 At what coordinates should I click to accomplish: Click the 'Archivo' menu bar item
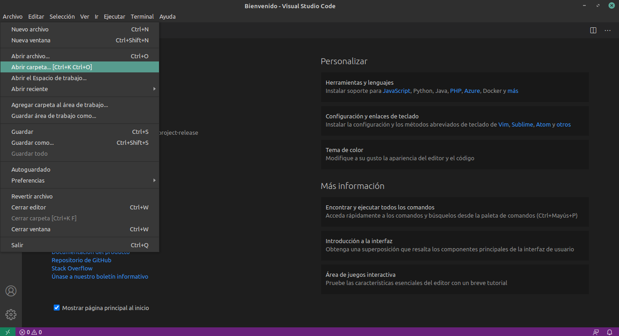[x=13, y=16]
